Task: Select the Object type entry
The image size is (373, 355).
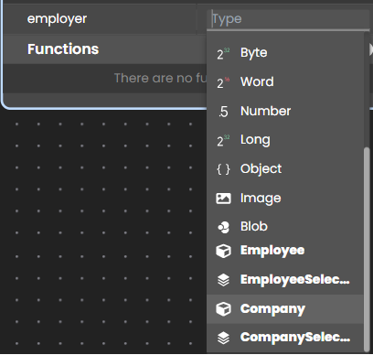Action: coord(285,169)
